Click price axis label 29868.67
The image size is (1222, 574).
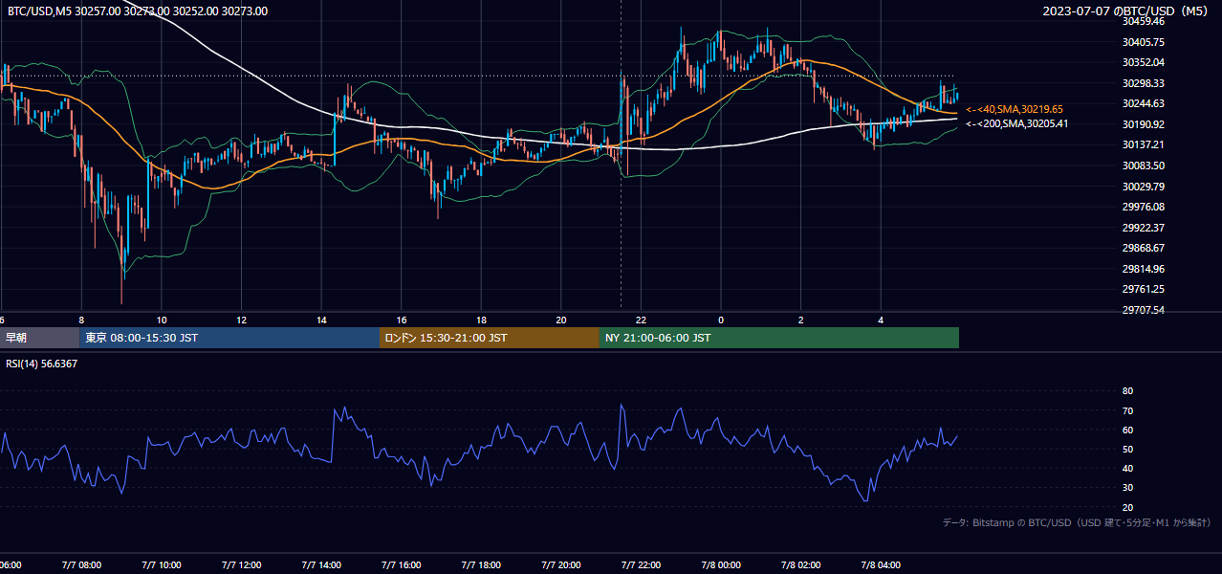coord(1143,248)
